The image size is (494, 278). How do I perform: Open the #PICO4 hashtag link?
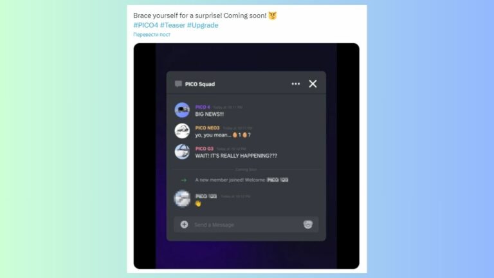(145, 25)
